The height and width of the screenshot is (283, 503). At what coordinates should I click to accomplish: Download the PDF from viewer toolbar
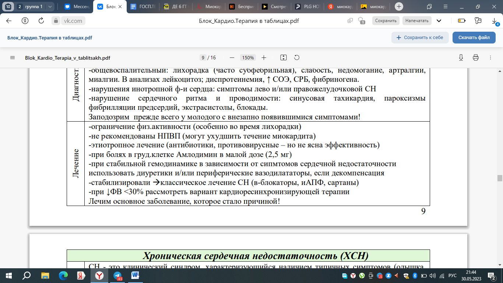coord(461,58)
